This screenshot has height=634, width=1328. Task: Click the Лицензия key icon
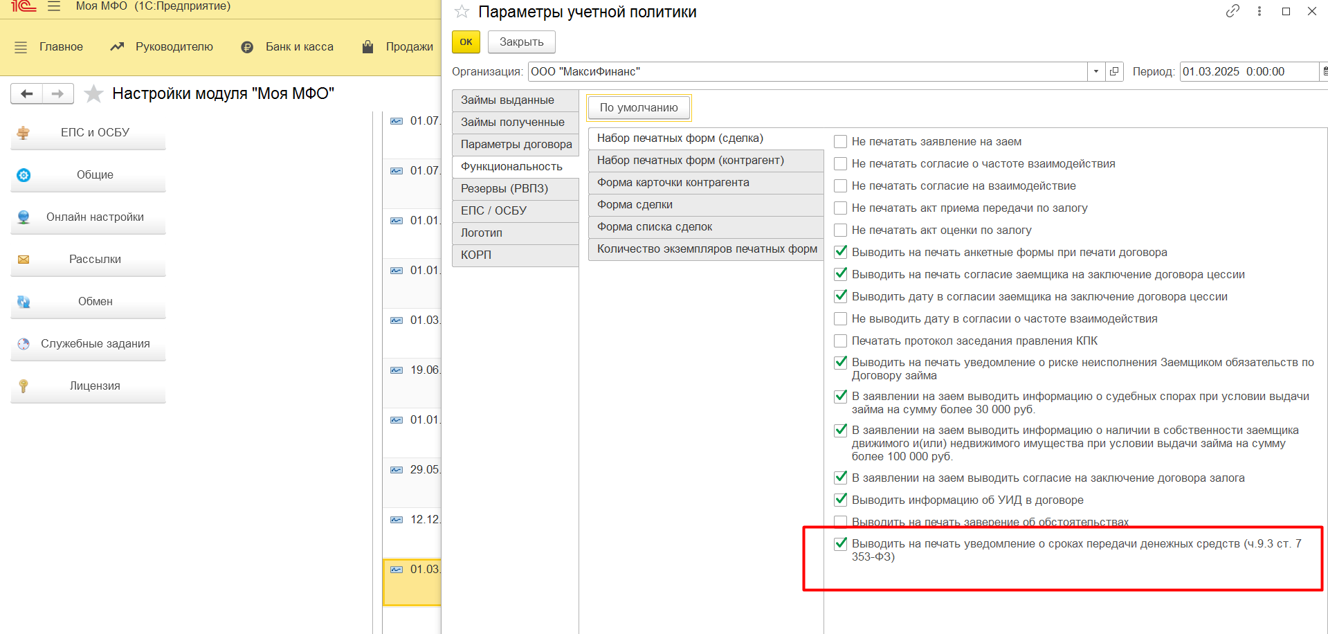click(x=24, y=386)
